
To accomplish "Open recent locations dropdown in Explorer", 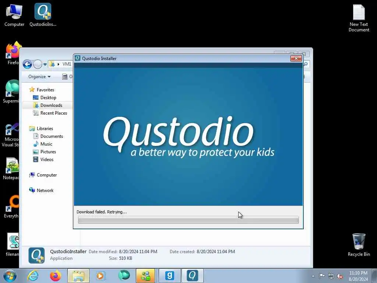I will pos(45,64).
